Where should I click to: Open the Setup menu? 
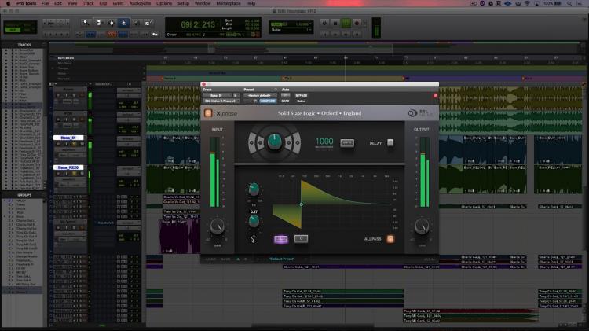click(183, 3)
